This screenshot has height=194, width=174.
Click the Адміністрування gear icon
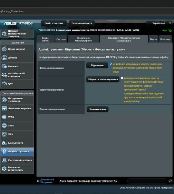tap(4, 151)
